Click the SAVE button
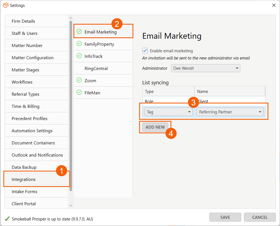 (225, 217)
